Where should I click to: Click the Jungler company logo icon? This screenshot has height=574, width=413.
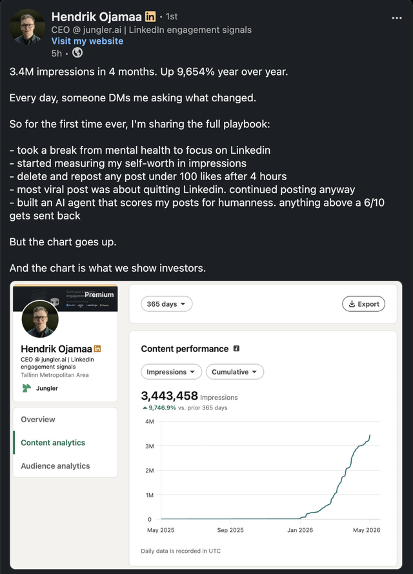point(26,388)
